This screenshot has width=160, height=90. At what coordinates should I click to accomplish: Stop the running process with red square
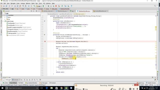coord(56,6)
